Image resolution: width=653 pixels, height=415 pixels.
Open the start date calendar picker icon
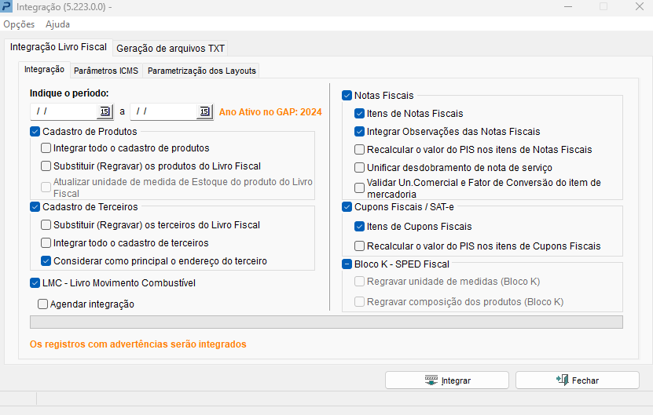pyautogui.click(x=105, y=112)
